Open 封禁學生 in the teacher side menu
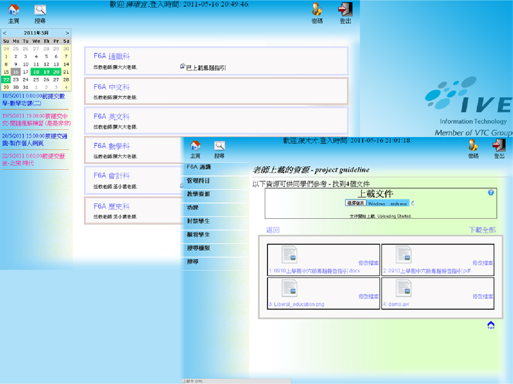513x384 pixels. tap(198, 221)
